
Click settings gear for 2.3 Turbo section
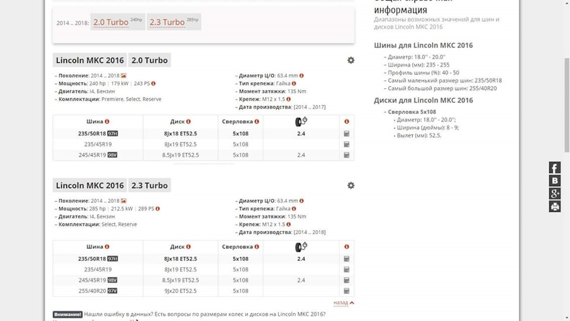click(351, 186)
